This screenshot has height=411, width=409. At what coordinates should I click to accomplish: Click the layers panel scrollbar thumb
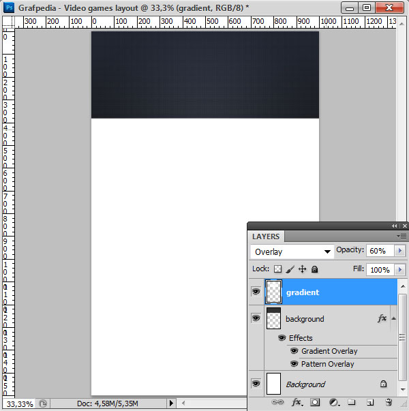click(402, 337)
